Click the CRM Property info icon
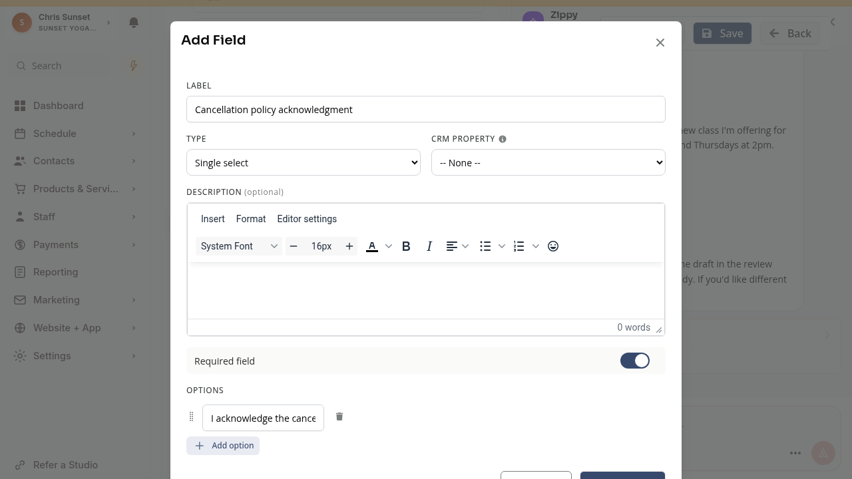 tap(503, 139)
